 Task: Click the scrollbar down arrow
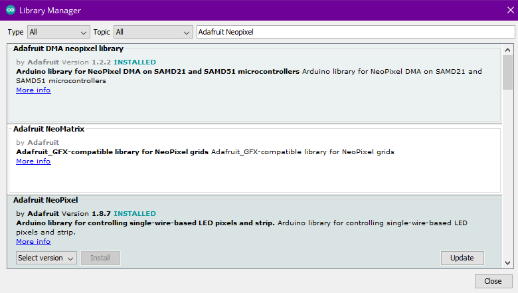[x=508, y=263]
